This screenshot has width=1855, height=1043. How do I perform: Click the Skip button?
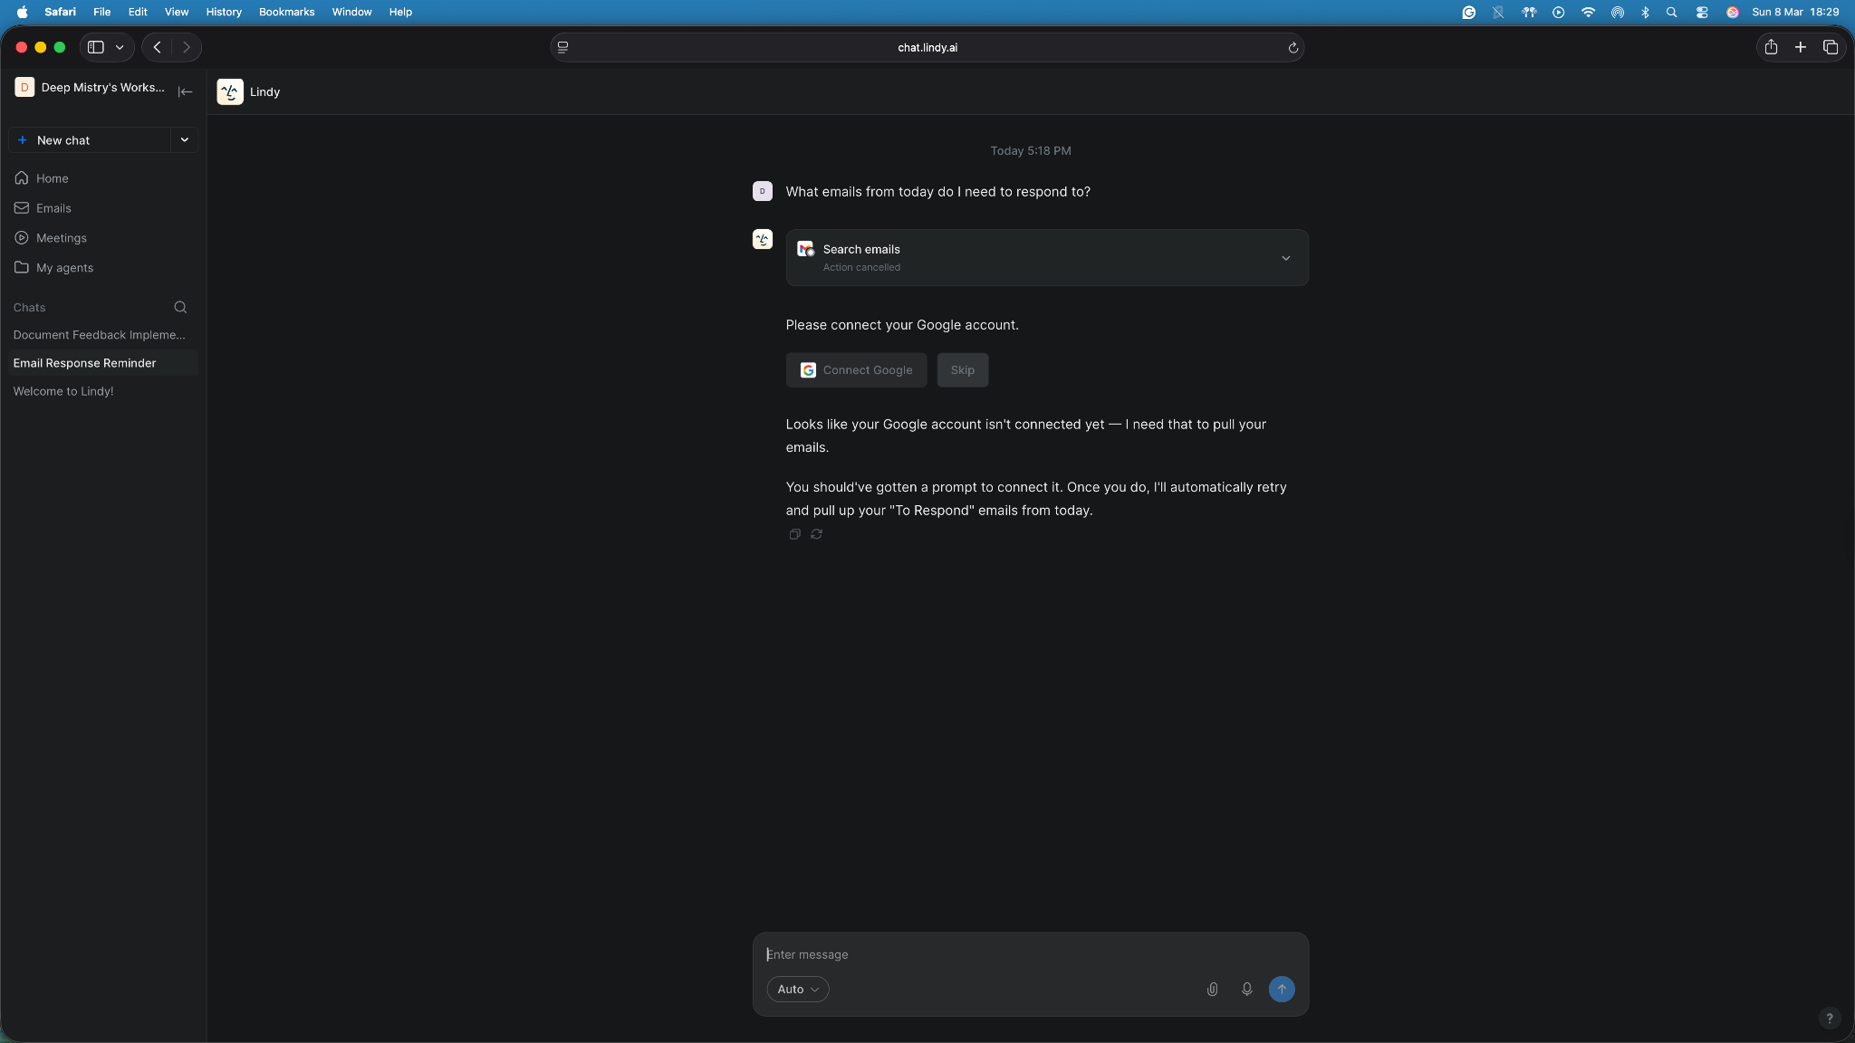(x=962, y=370)
